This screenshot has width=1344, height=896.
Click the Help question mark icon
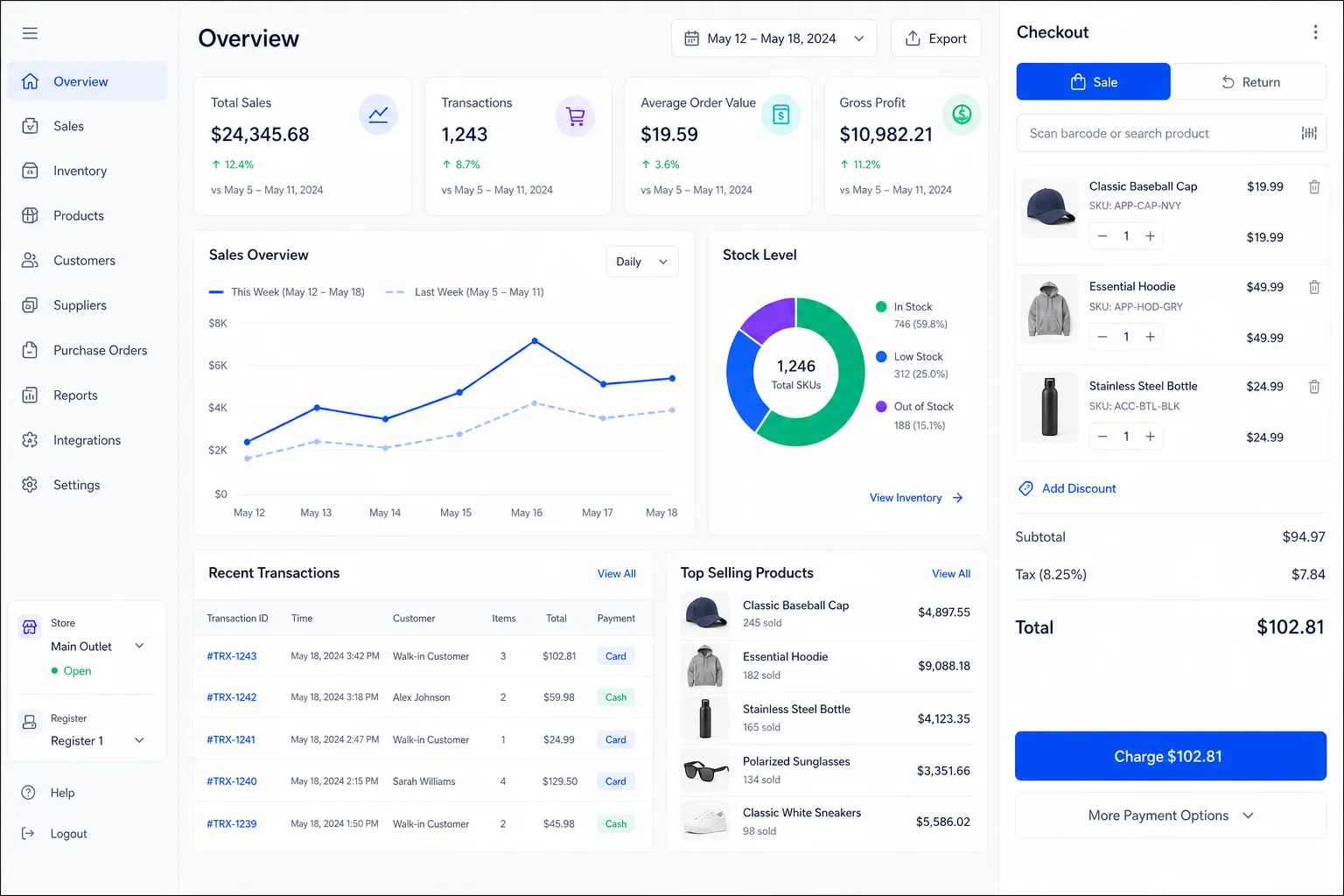(x=28, y=793)
